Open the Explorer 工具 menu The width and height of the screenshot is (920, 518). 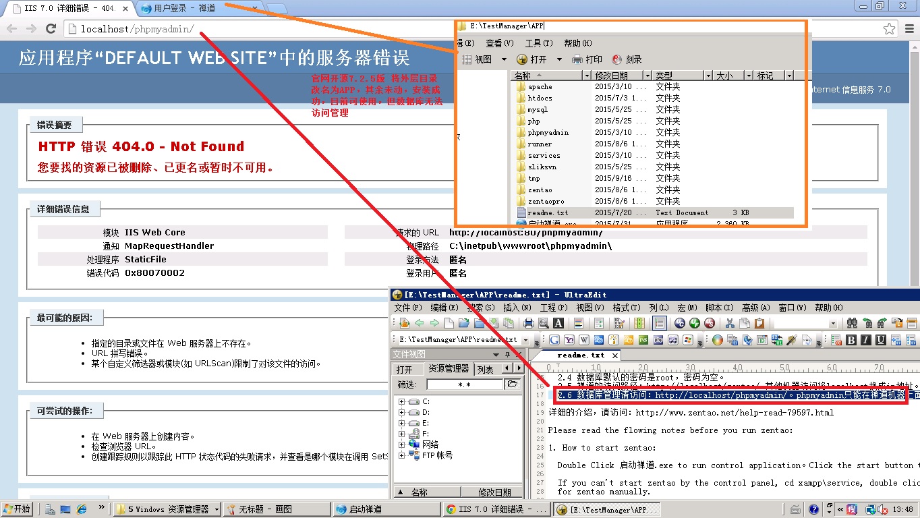click(538, 43)
